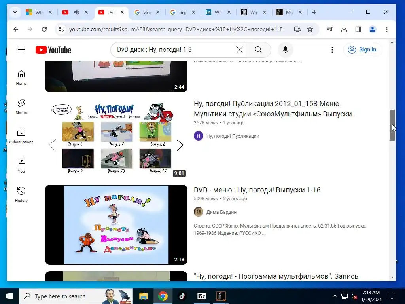Open File Explorer from taskbar

coord(143,296)
